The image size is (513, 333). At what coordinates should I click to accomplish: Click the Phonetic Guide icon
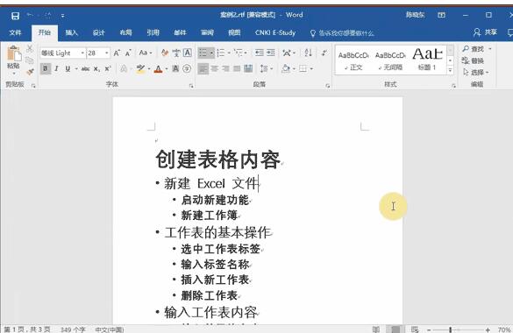pos(176,53)
